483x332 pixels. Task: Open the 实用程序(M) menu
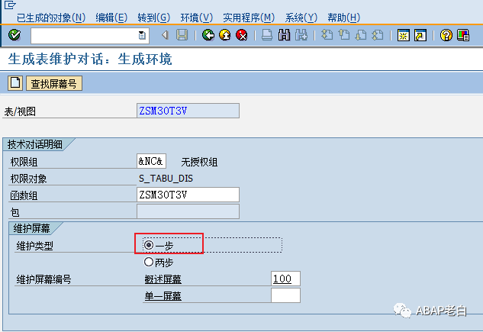[x=249, y=18]
